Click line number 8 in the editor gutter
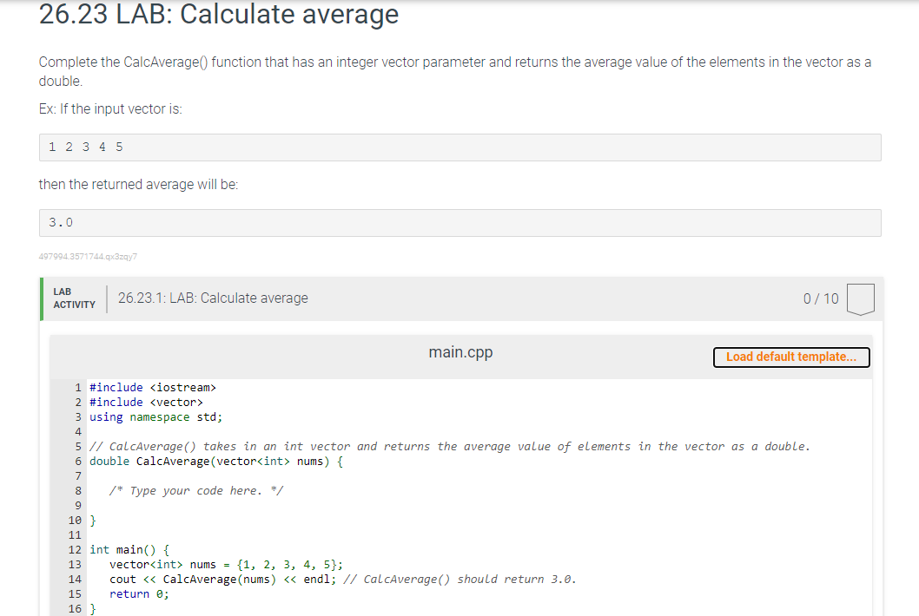This screenshot has height=616, width=919. click(77, 490)
